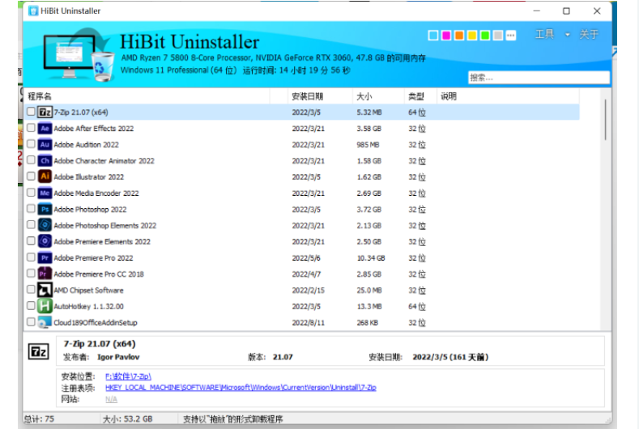The width and height of the screenshot is (639, 429).
Task: Open install location link F:\软件\7-Zip\
Action: pos(128,376)
